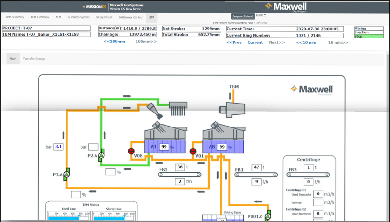Viewport: 390px width, 222px height.
Task: Go to previous ring with <<Prev
Action: [234, 42]
